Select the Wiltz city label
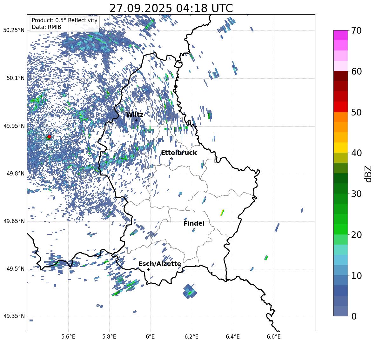 tap(135, 115)
